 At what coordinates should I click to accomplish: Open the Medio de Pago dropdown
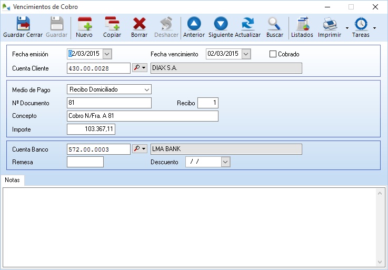tap(146, 89)
